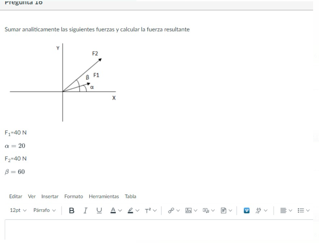The width and height of the screenshot is (319, 243).
Task: Open the list formatting options
Action: tap(303, 210)
